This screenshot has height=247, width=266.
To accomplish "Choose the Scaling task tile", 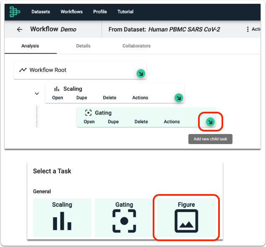I will coord(62,218).
